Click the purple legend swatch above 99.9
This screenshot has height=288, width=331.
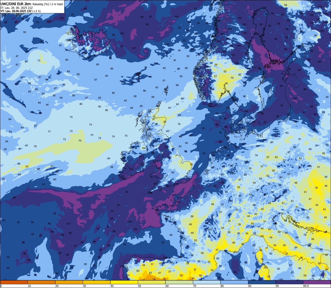click(x=317, y=282)
